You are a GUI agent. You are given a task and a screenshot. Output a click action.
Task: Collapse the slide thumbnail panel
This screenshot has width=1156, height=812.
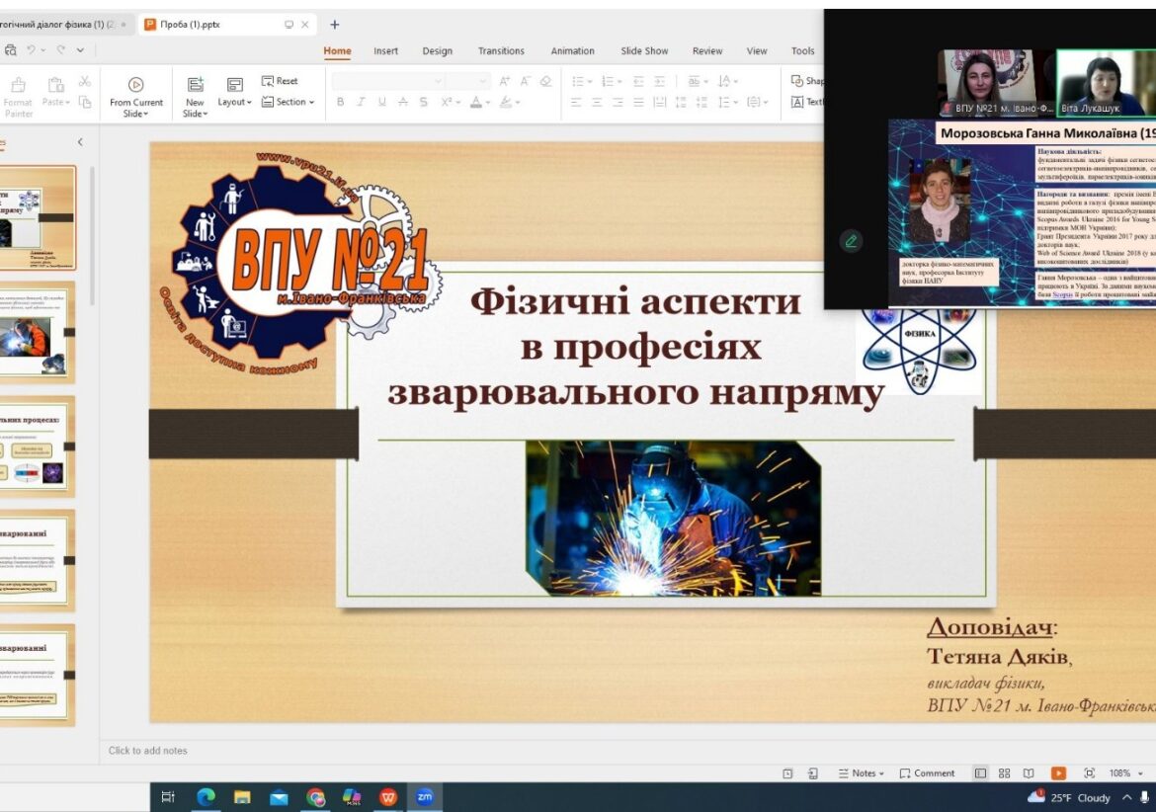[80, 142]
